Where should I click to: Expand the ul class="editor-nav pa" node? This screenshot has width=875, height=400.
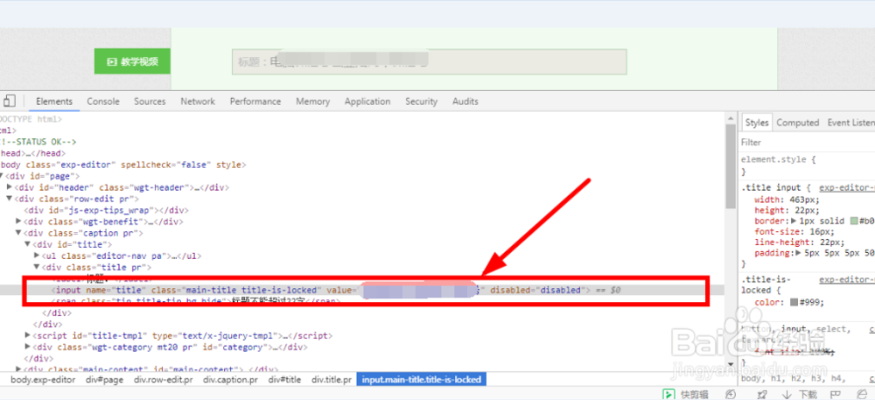[37, 256]
